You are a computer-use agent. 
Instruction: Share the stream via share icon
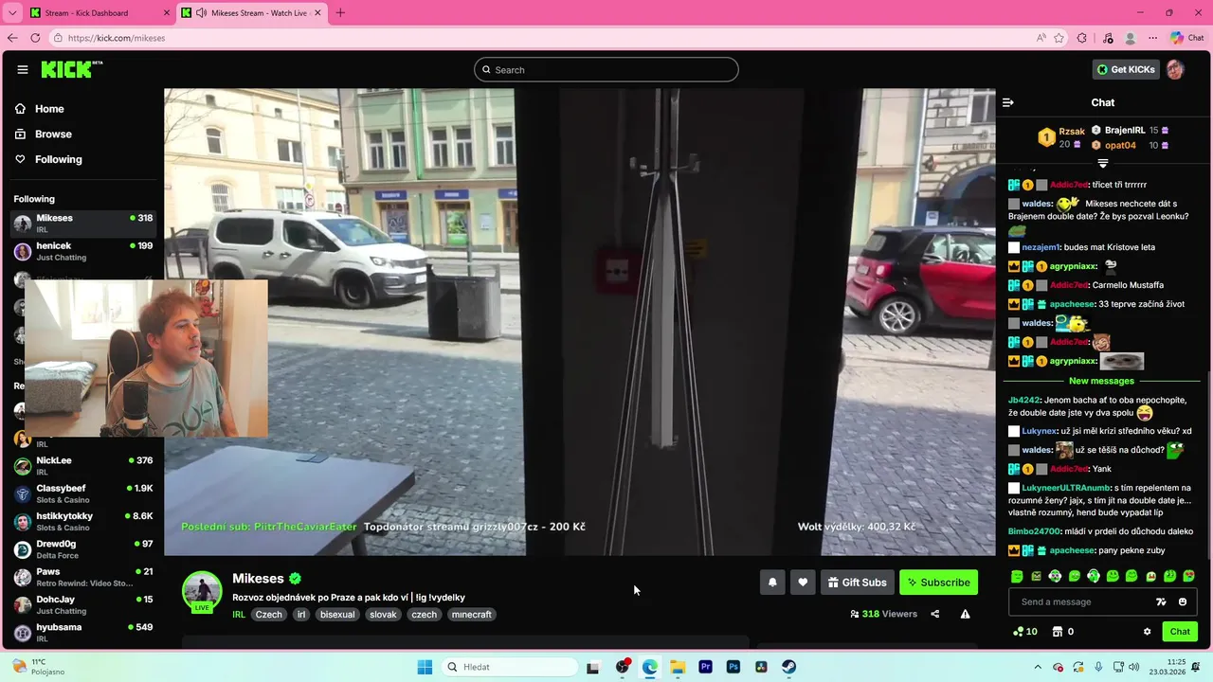point(934,614)
